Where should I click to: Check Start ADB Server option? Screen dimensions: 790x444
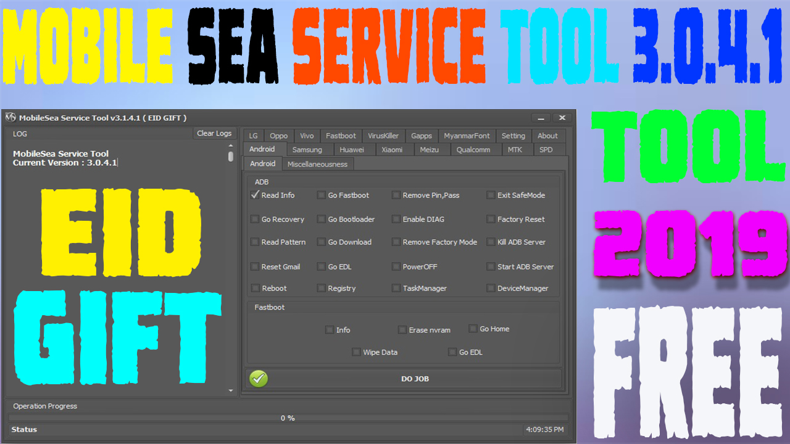tap(491, 266)
